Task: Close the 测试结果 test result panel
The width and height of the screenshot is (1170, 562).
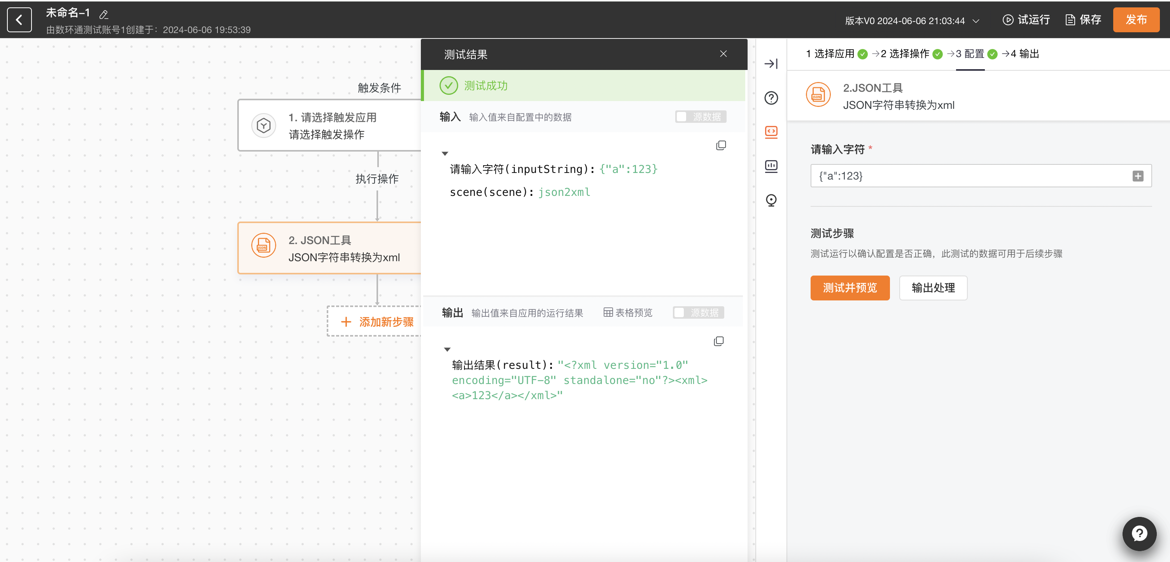Action: pyautogui.click(x=723, y=54)
